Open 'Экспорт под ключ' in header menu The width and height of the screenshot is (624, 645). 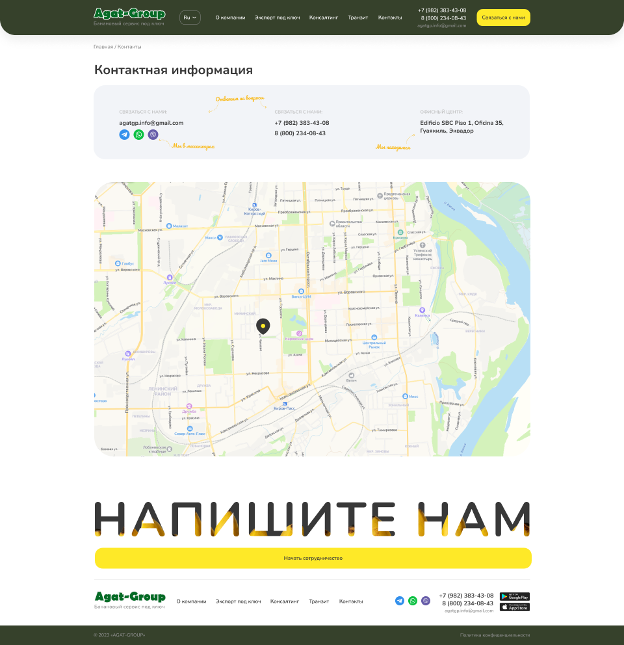pyautogui.click(x=278, y=18)
